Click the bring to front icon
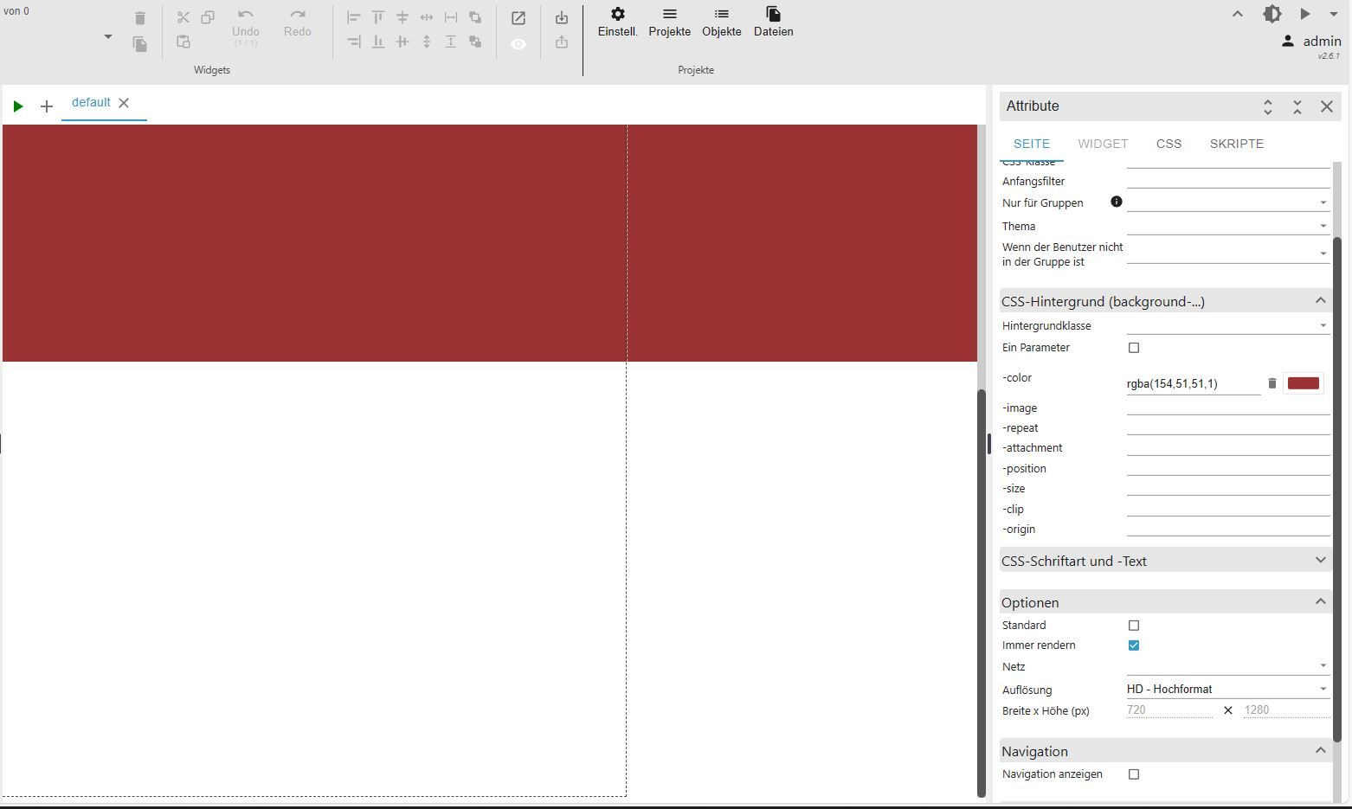1352x809 pixels. coord(475,17)
